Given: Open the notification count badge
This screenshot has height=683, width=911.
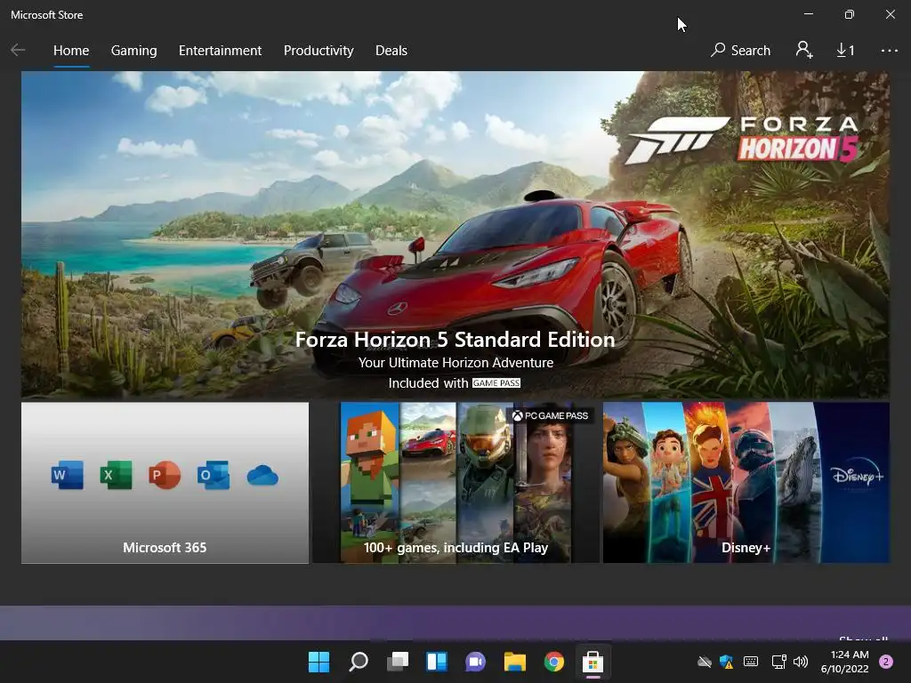Looking at the screenshot, I should tap(886, 662).
